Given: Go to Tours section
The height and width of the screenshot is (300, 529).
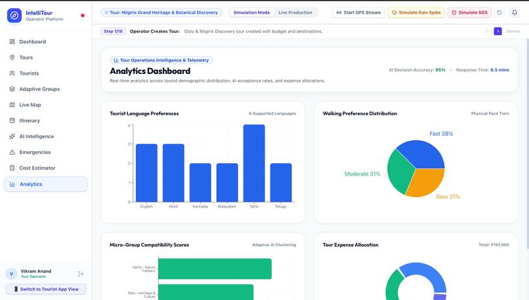Looking at the screenshot, I should tap(45, 58).
